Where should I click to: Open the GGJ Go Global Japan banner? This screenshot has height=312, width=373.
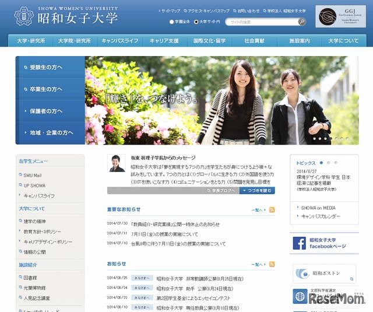coord(340,16)
